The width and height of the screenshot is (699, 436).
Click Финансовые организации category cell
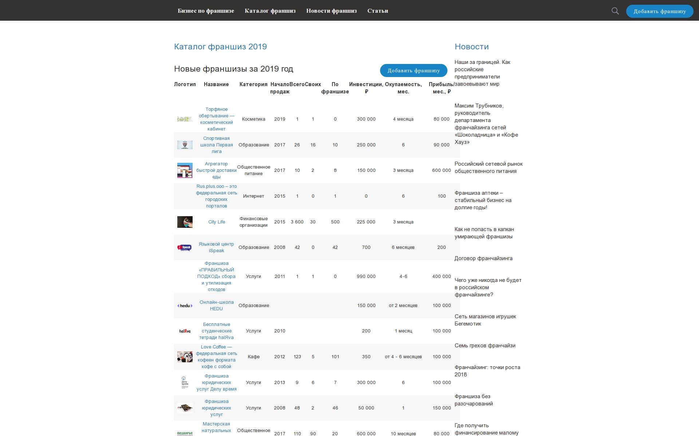coord(254,222)
